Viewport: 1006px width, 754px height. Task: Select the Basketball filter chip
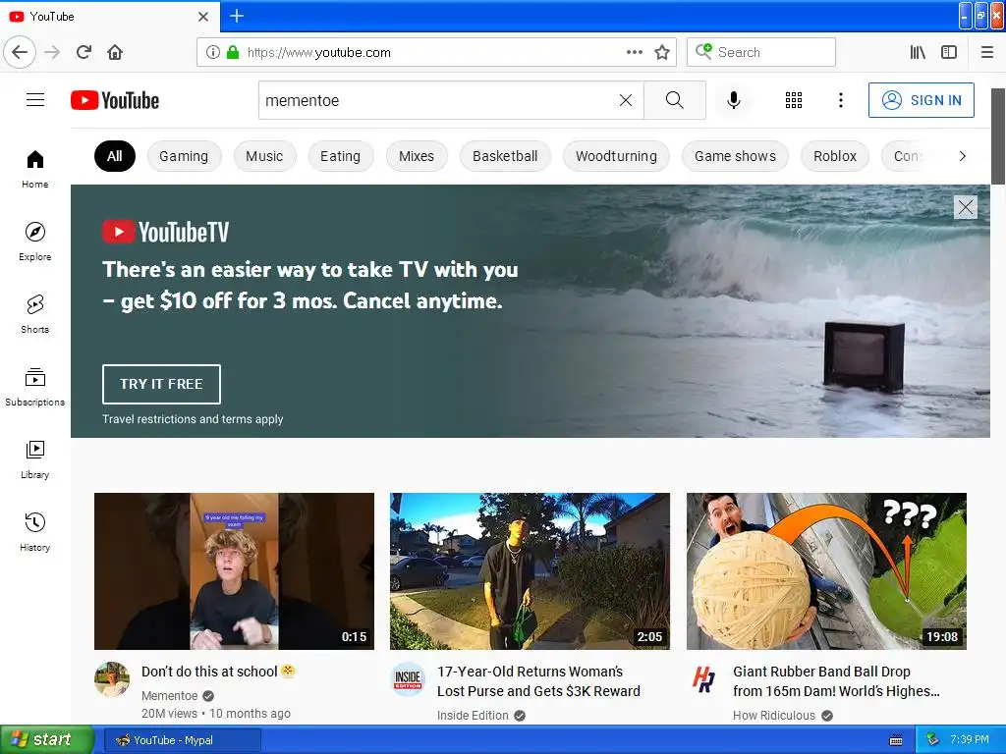[505, 156]
